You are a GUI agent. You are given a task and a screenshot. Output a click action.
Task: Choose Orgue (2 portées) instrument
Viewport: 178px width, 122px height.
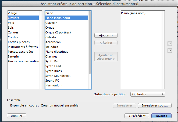coord(58,32)
